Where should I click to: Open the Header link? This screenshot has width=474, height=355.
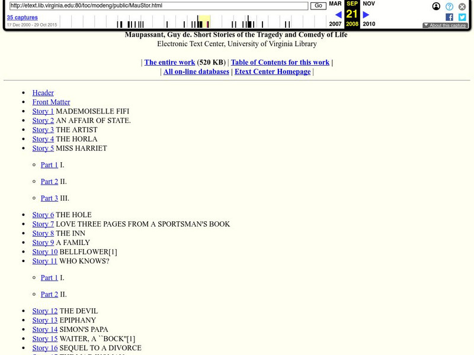(x=43, y=93)
